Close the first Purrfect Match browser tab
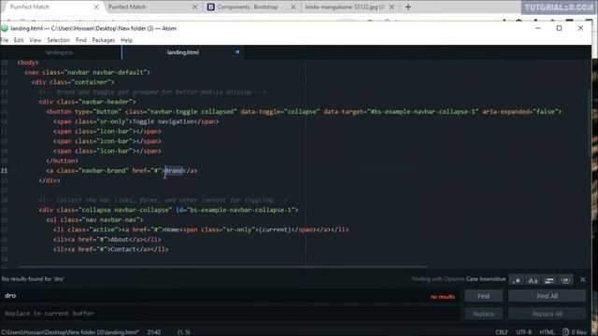598x336 pixels. [96, 7]
